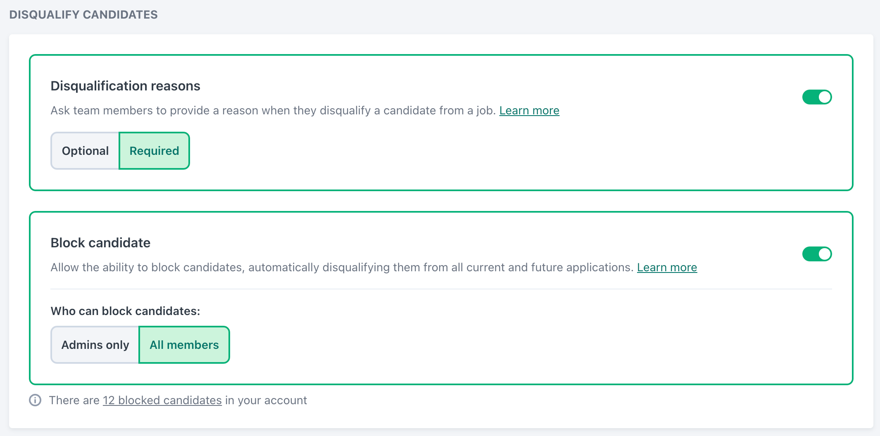Click the Who can block candidates label
Image resolution: width=880 pixels, height=436 pixels.
[x=125, y=311]
